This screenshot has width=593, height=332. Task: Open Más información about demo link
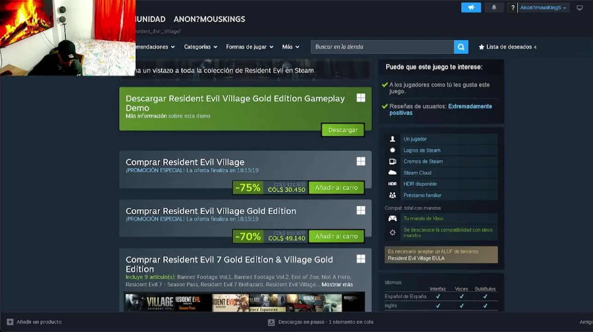click(146, 116)
